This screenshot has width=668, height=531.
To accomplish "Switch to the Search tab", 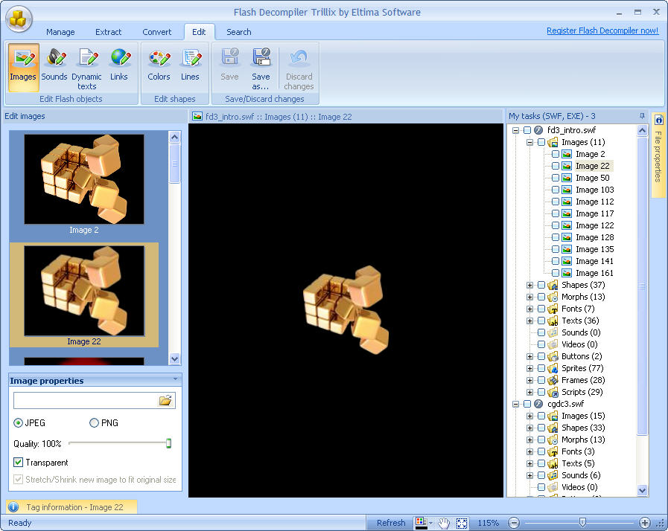I will (238, 32).
